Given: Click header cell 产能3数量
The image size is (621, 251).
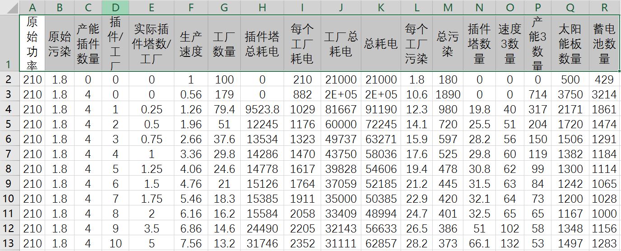Looking at the screenshot, I should [x=537, y=43].
